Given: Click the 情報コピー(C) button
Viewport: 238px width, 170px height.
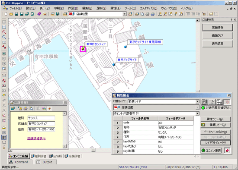Looking at the screenshot, I should click(x=215, y=125).
